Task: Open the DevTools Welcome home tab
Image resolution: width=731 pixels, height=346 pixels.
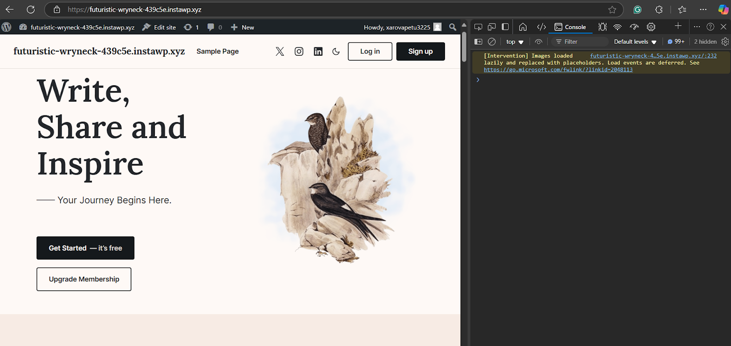Action: (x=523, y=27)
